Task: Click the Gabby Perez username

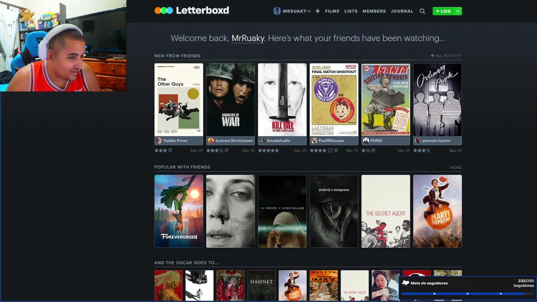Action: point(175,141)
